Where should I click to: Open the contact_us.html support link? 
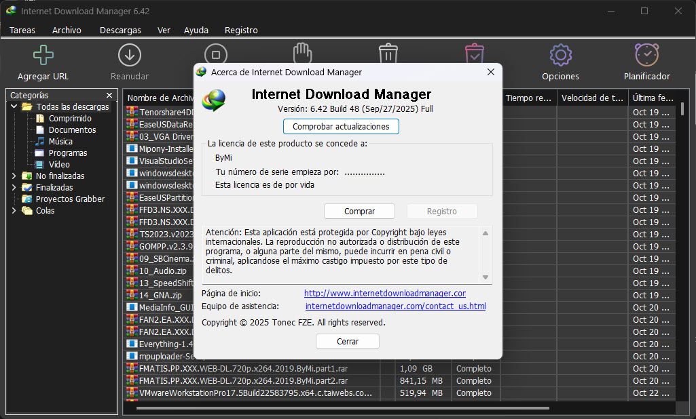[395, 306]
